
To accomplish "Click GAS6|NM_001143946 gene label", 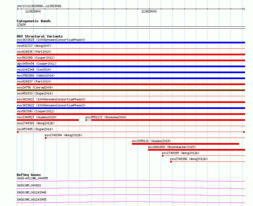I will tap(32, 192).
